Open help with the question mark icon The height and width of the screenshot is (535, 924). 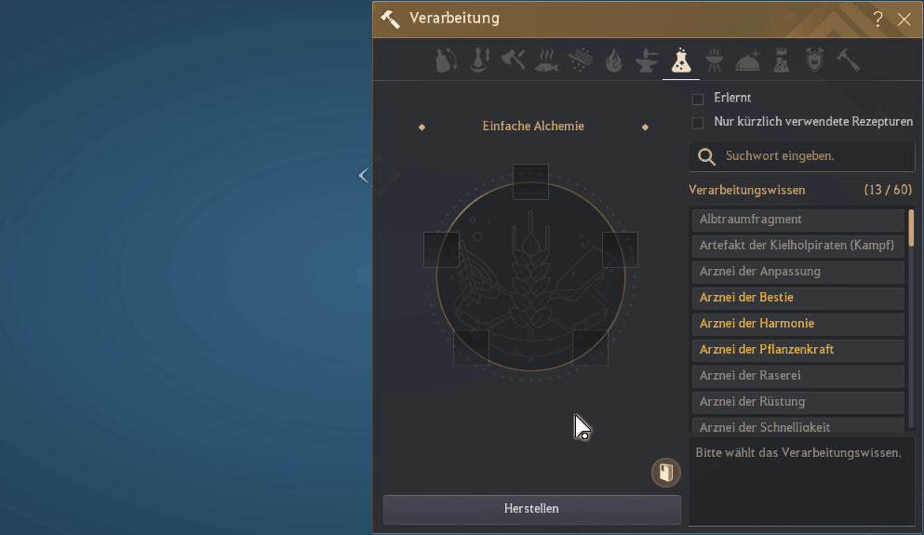pos(877,19)
